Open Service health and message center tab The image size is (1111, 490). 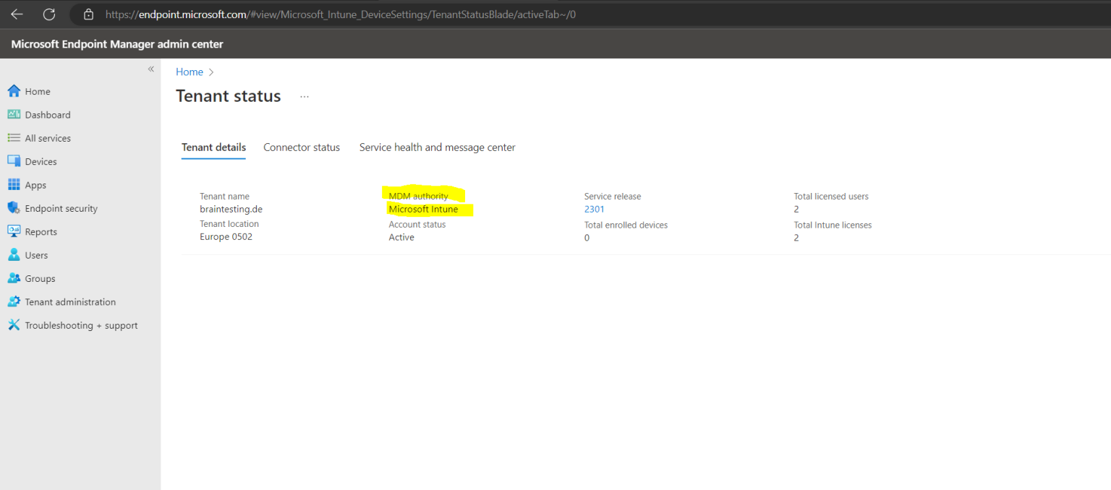pos(437,147)
